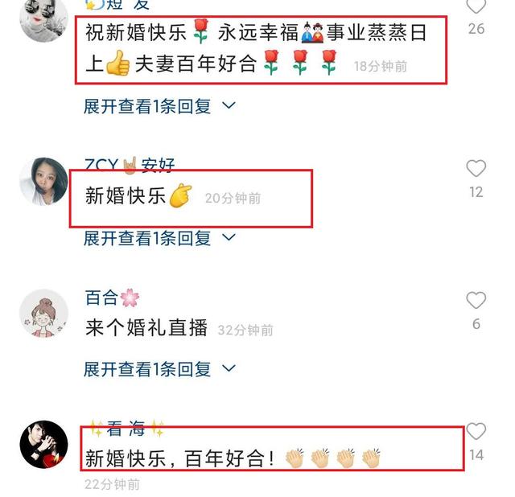Open the sunglasses user's avatar at top
This screenshot has height=497, width=515.
tap(43, 19)
